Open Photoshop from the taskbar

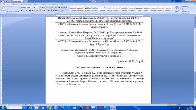62,108
